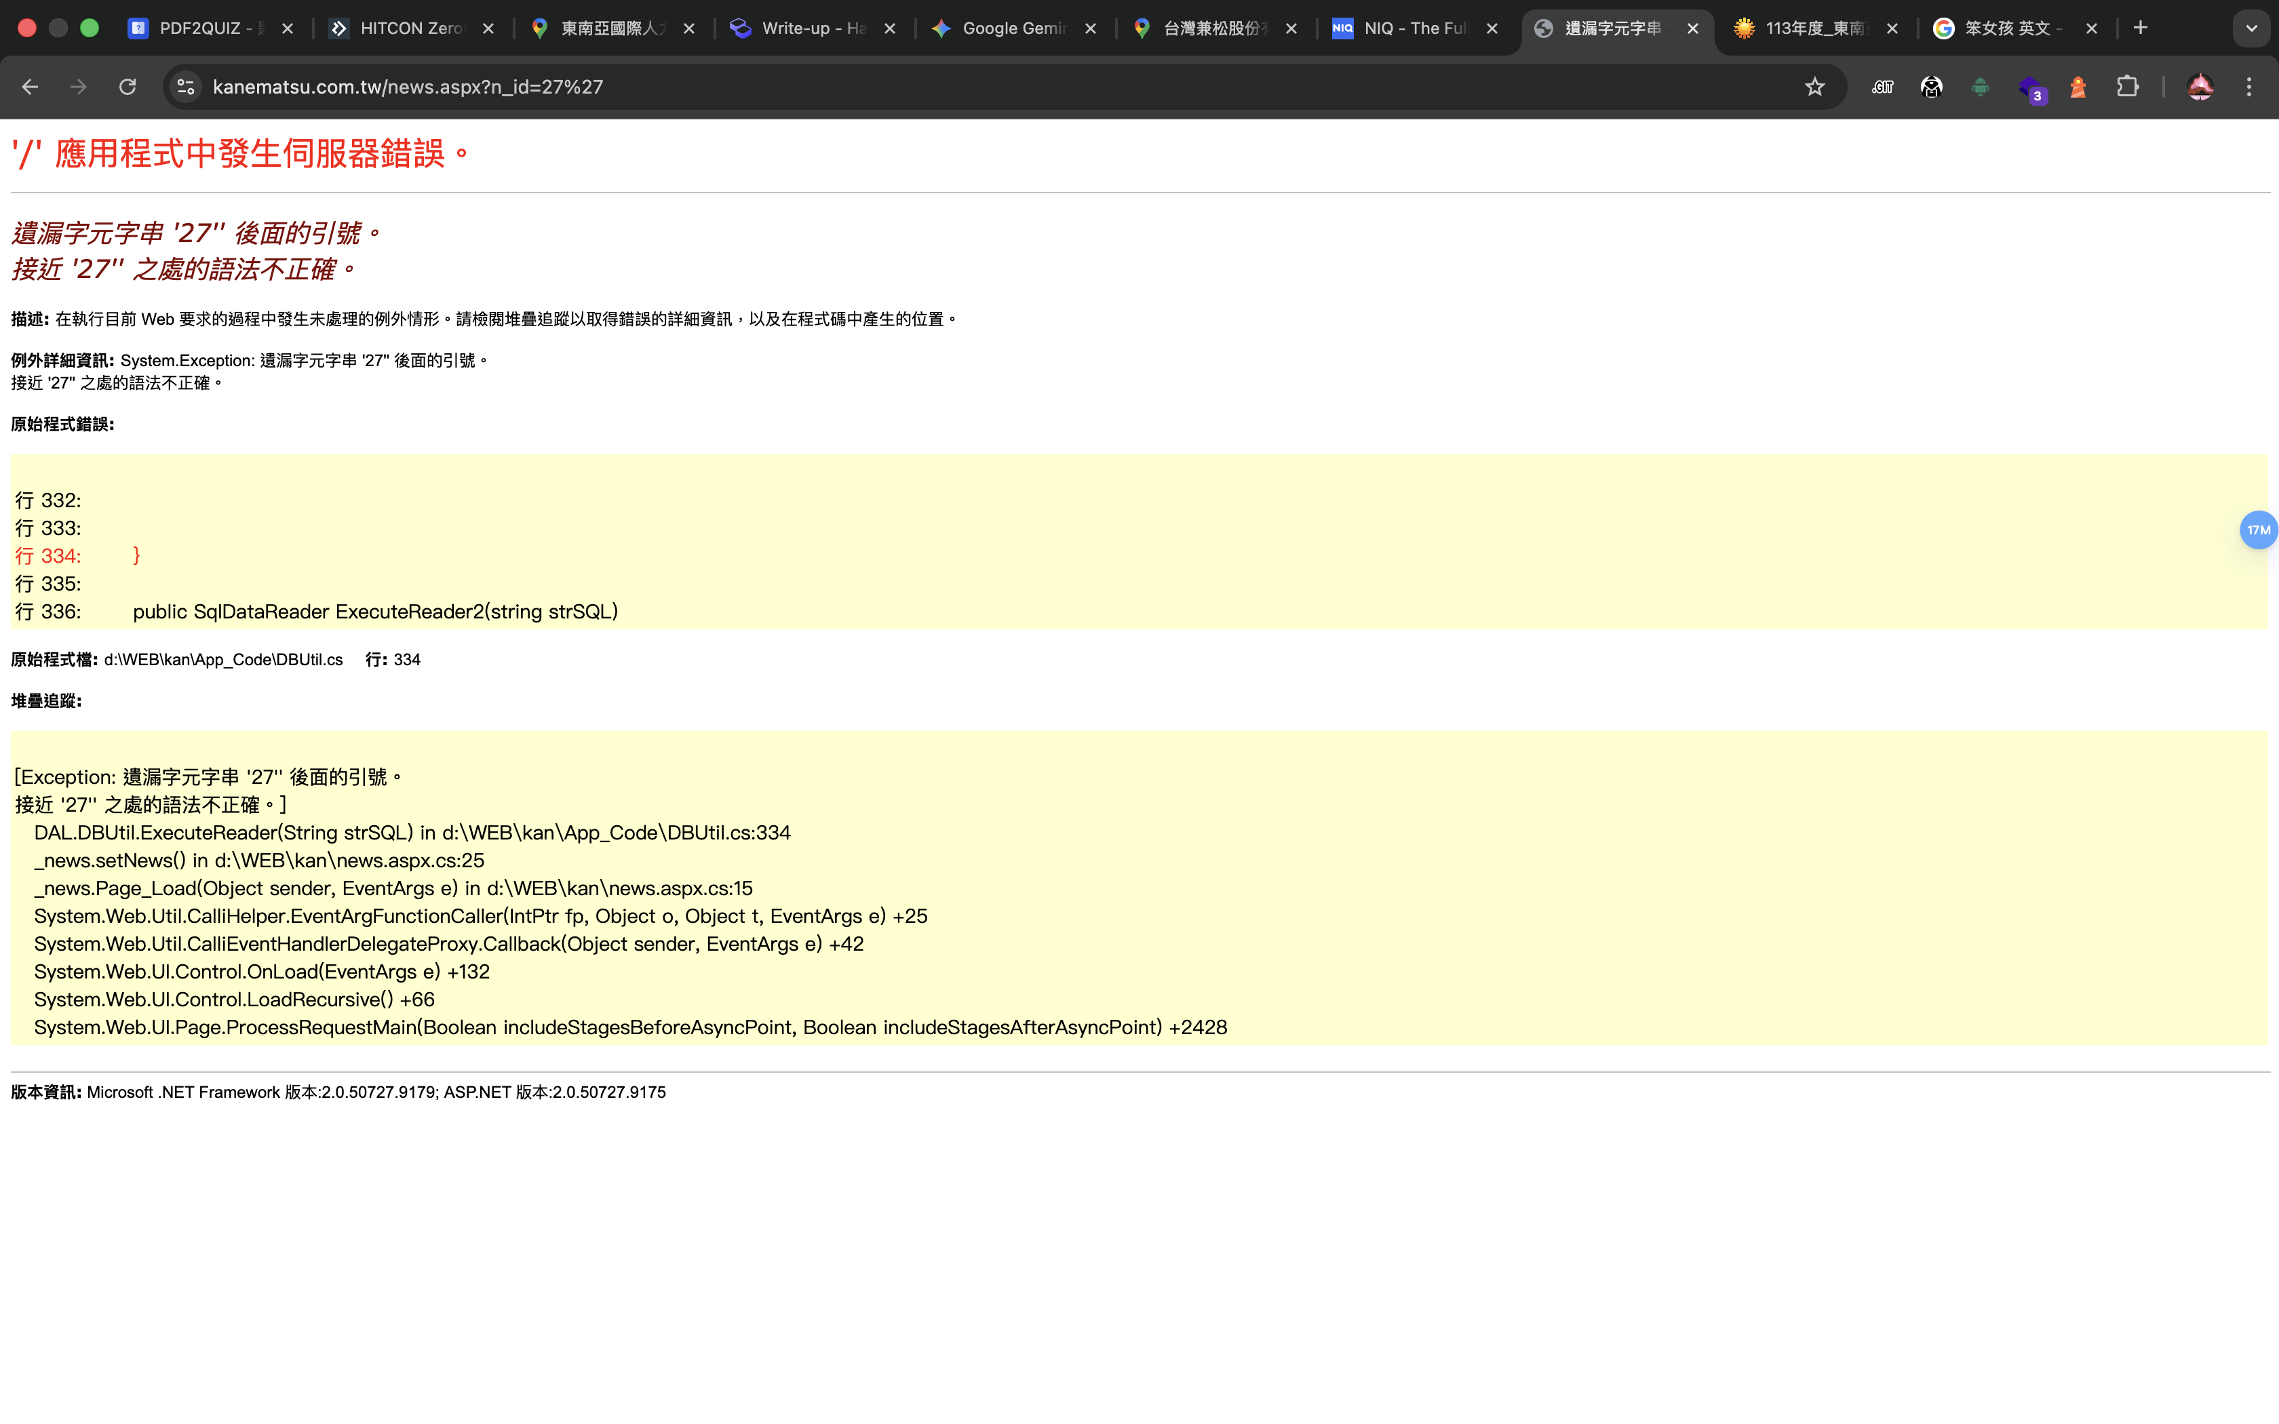Open the orange lighthouse extension icon
The height and width of the screenshot is (1424, 2279).
2078,87
